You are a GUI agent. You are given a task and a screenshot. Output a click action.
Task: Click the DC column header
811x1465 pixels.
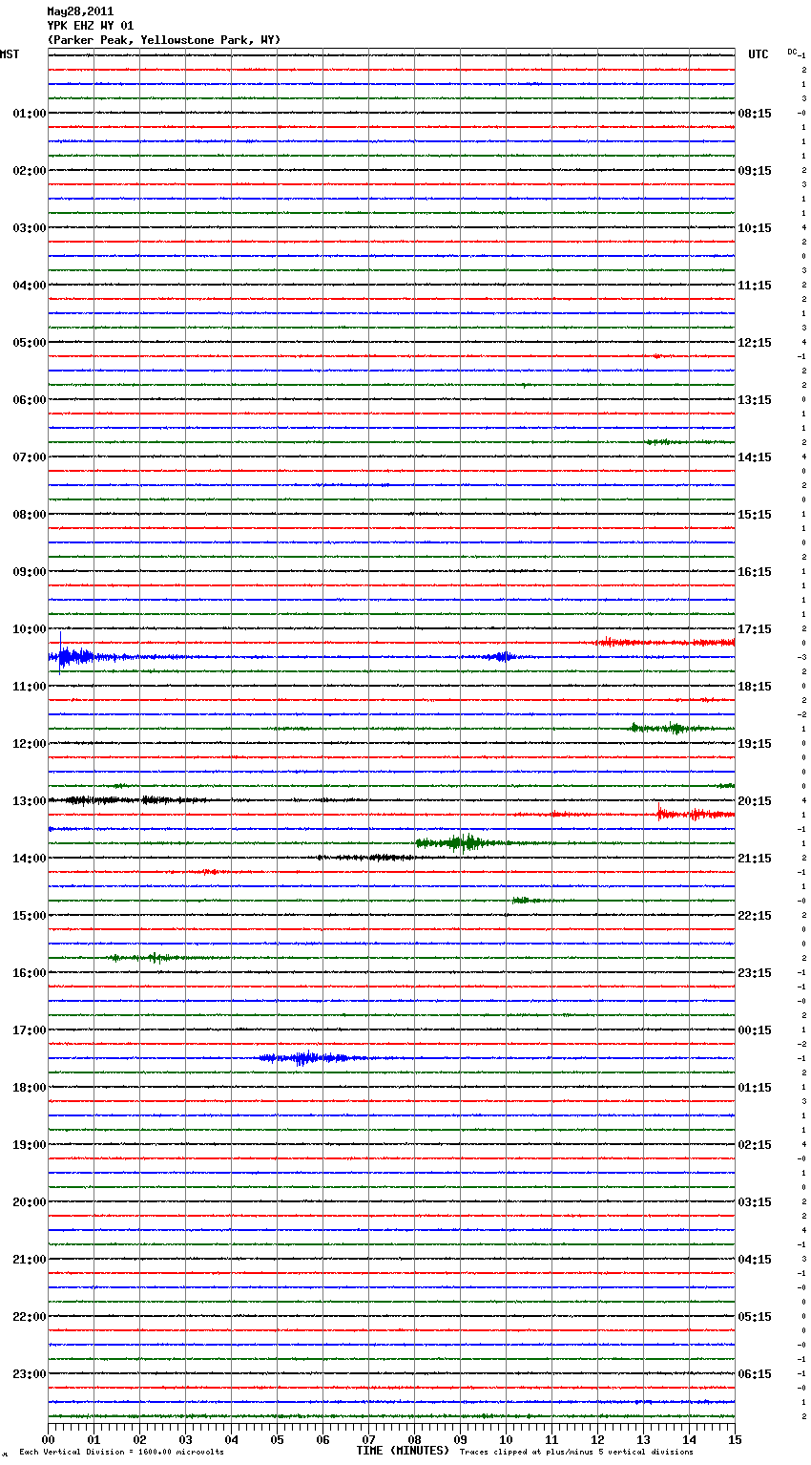[792, 52]
